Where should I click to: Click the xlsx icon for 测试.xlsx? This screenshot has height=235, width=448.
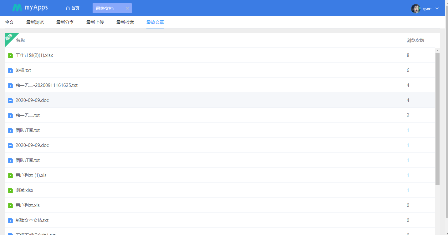(10, 191)
